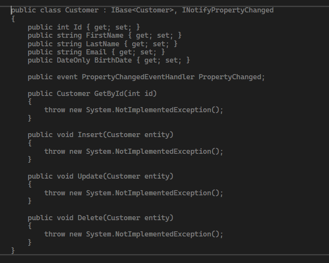Screen dimensions: 329x263
Task: Click the final closing brace of the class
Action: [x=13, y=250]
